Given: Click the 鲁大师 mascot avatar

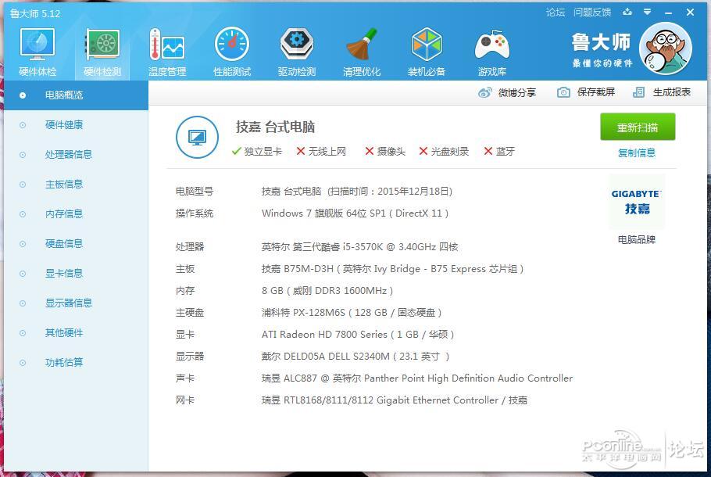Looking at the screenshot, I should 665,48.
